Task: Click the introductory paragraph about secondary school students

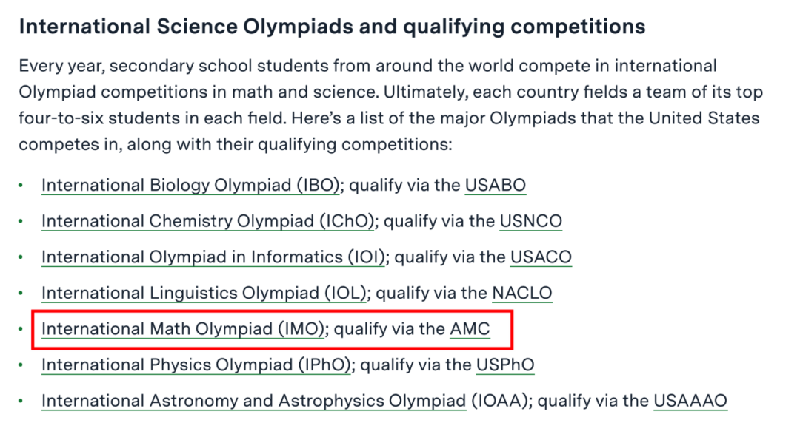Action: coord(391,105)
